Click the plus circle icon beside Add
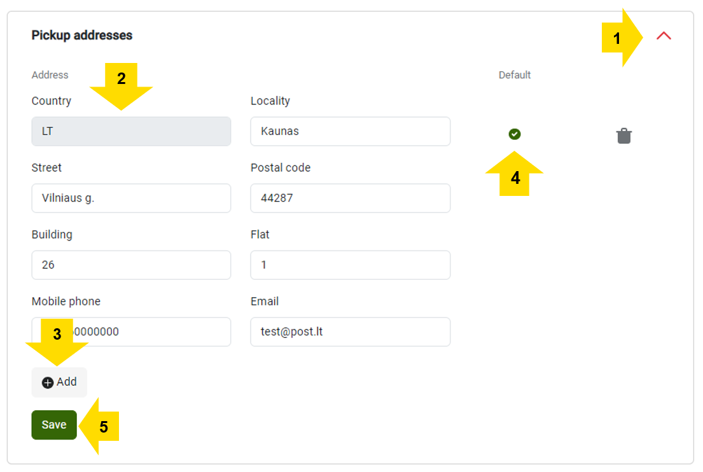Screen dimensions: 703x472 coord(48,382)
